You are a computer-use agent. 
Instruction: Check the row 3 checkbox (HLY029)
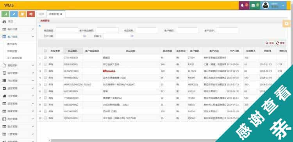click(45, 71)
